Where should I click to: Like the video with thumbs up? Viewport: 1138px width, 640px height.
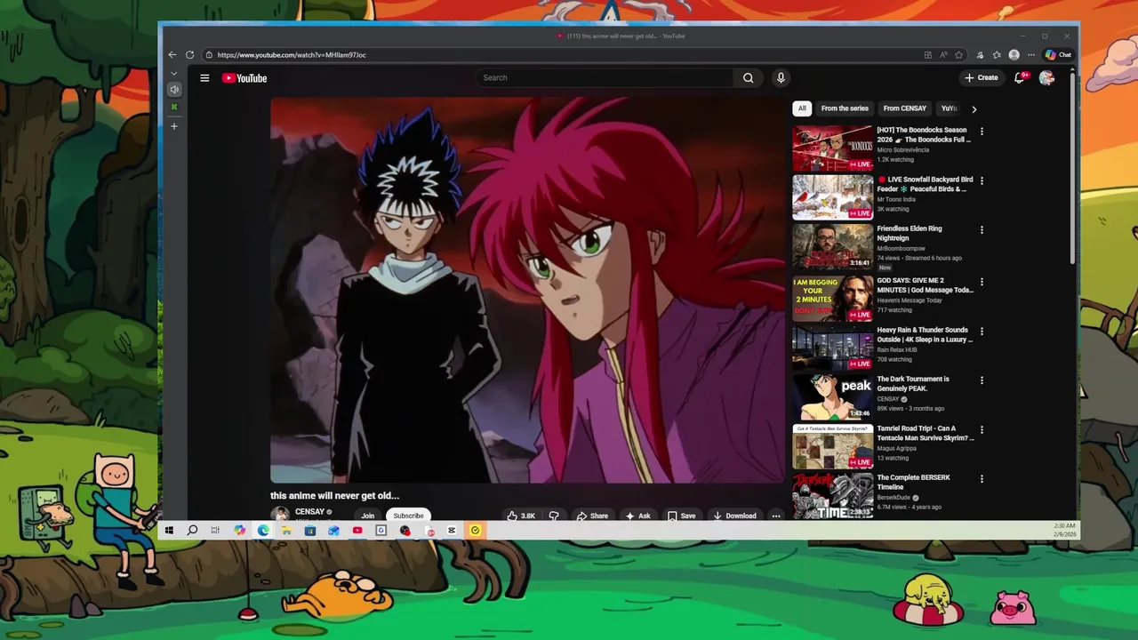click(x=521, y=516)
